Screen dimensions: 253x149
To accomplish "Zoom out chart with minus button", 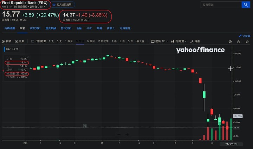I will click(x=119, y=134).
